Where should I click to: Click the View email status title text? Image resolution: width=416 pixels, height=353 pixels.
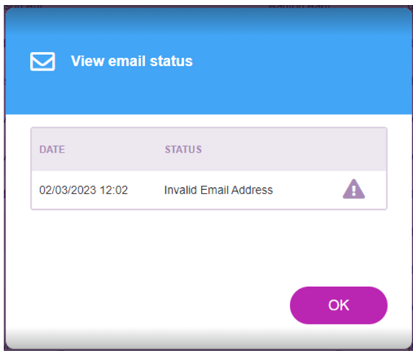click(131, 61)
